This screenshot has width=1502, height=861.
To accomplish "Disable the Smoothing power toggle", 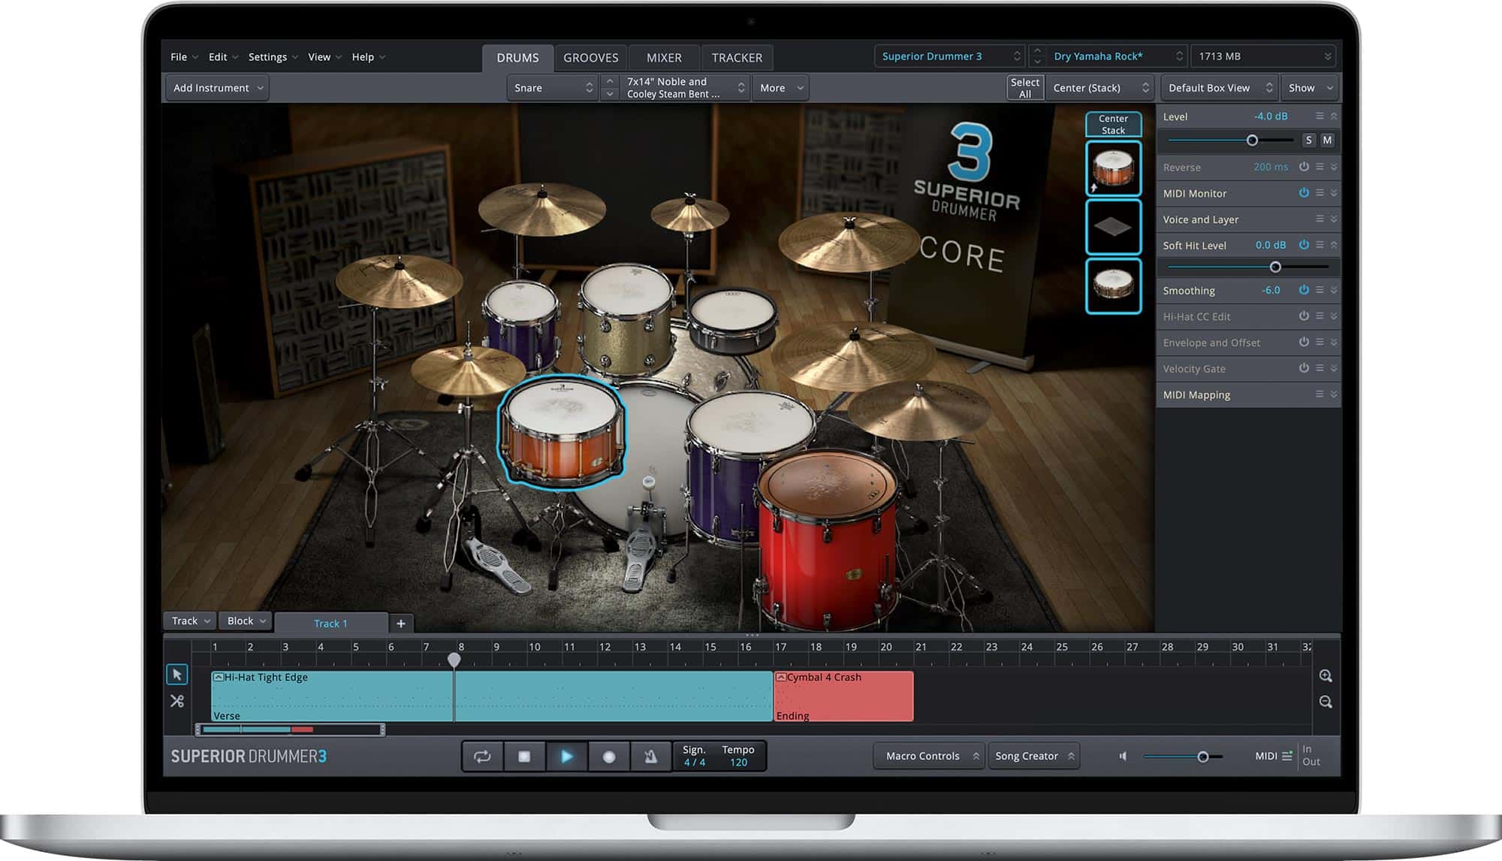I will click(x=1304, y=289).
